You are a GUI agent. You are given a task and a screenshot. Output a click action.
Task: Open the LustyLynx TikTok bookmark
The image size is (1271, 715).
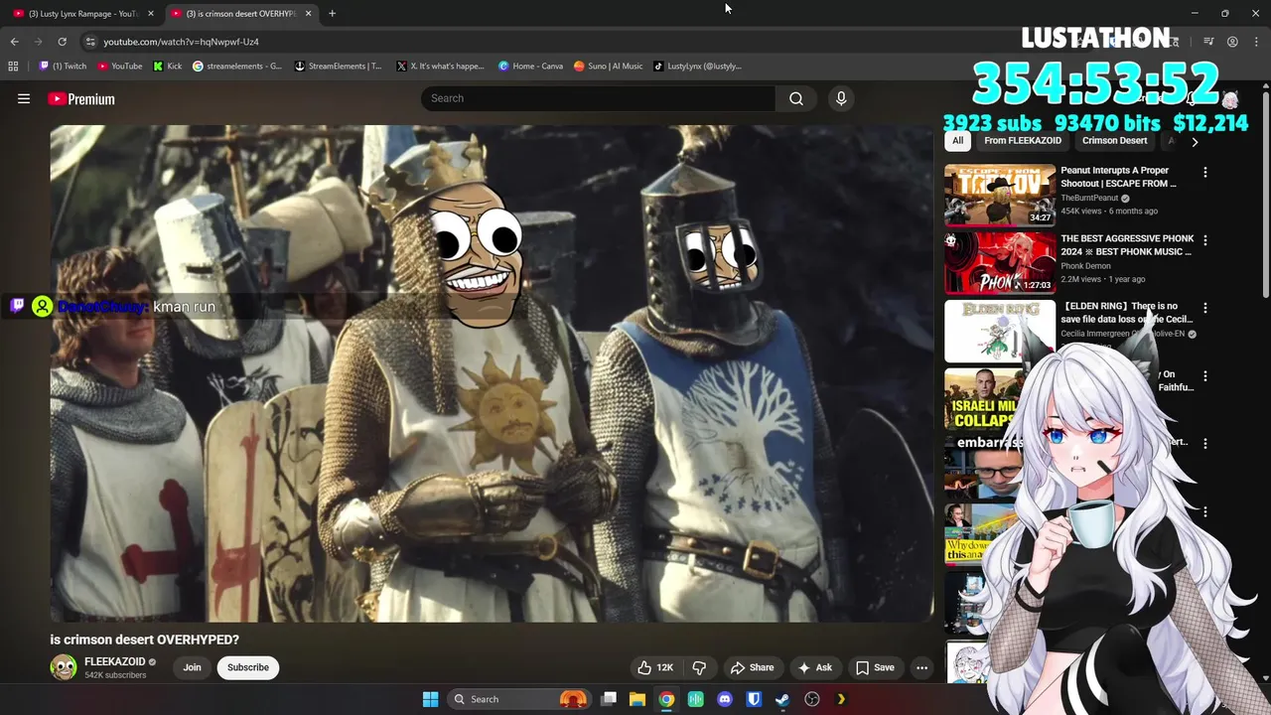coord(698,67)
